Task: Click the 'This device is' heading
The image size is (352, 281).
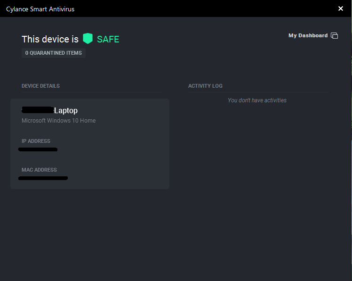Action: (x=50, y=39)
